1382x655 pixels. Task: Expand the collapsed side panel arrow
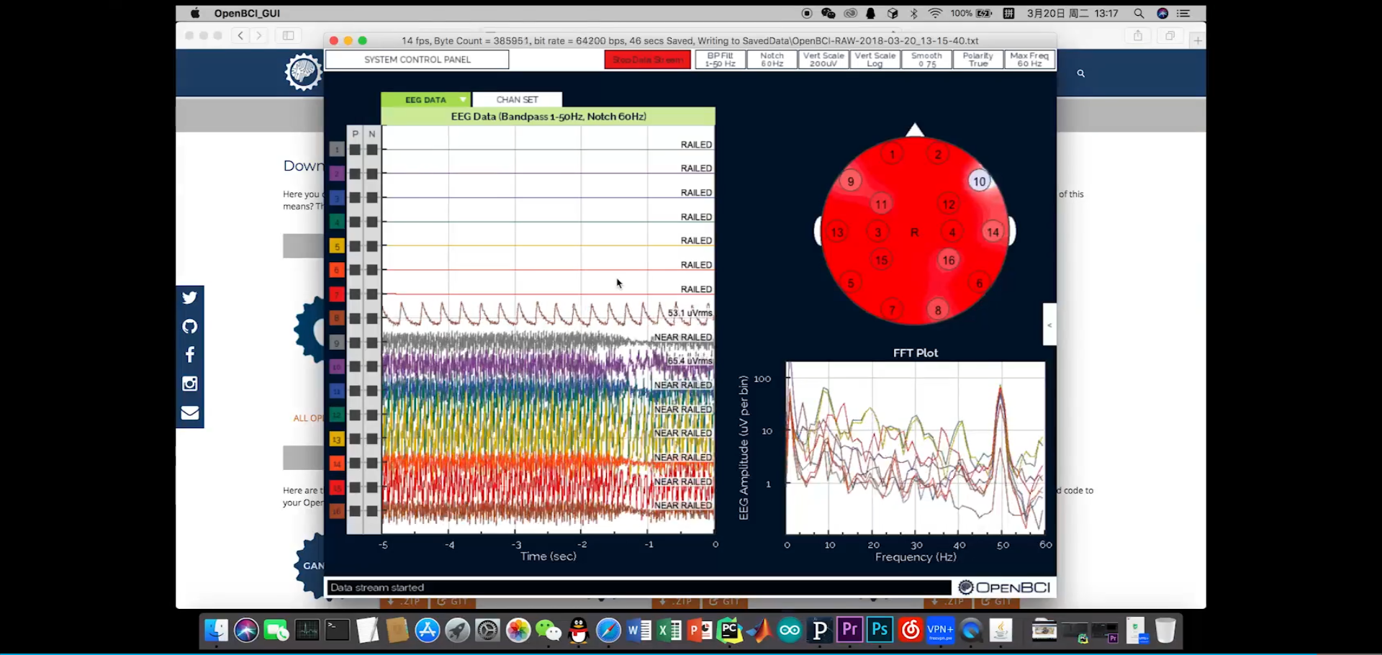pos(1049,325)
